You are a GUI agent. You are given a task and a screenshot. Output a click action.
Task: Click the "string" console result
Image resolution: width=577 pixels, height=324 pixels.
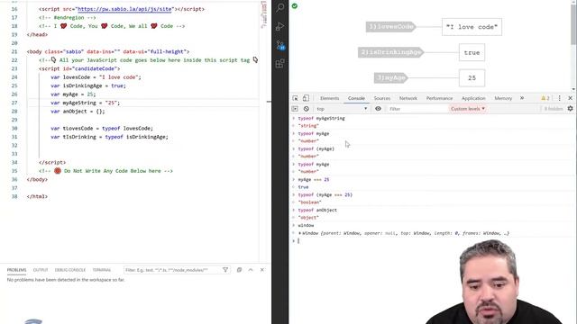[308, 126]
